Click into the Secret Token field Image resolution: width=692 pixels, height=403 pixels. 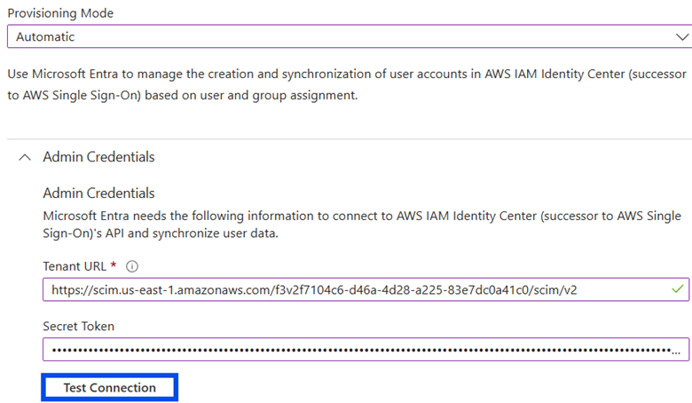[366, 350]
